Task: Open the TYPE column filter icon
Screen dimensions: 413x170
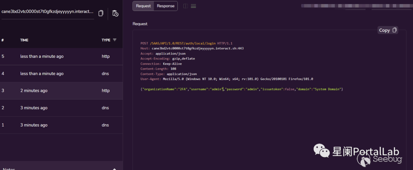Action: (114, 40)
